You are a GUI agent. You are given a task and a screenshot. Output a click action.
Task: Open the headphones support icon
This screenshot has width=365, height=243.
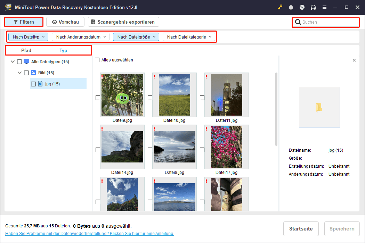313,7
